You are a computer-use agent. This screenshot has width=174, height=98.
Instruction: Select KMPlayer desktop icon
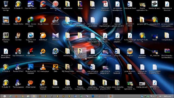coord(55,36)
